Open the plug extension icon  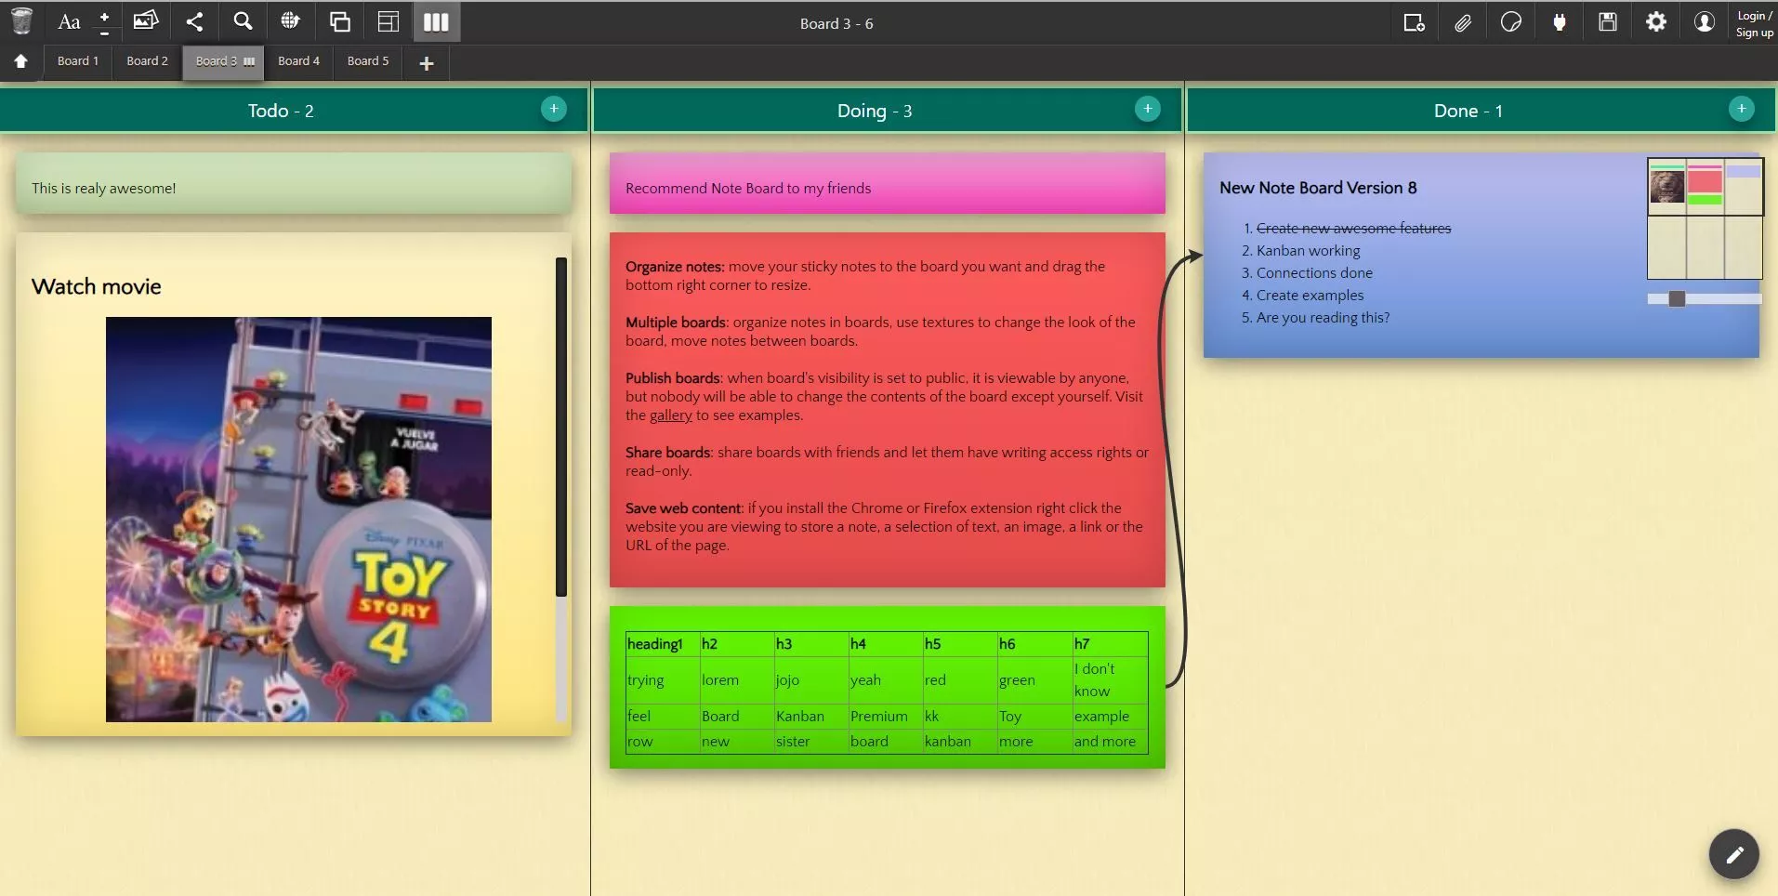[1560, 22]
